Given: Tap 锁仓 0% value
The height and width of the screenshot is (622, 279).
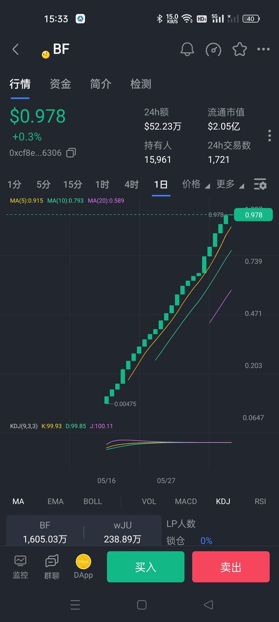Looking at the screenshot, I should pos(206,541).
